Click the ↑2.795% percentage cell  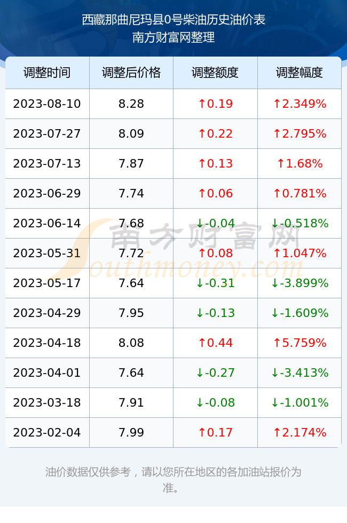click(x=299, y=134)
